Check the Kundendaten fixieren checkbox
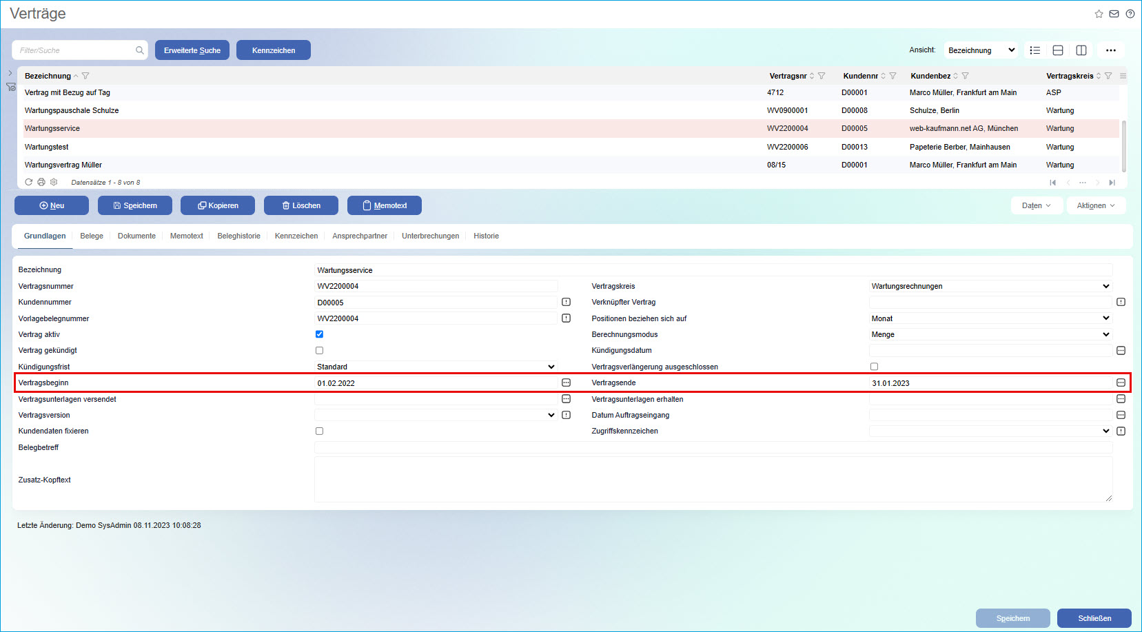1142x632 pixels. click(x=319, y=431)
